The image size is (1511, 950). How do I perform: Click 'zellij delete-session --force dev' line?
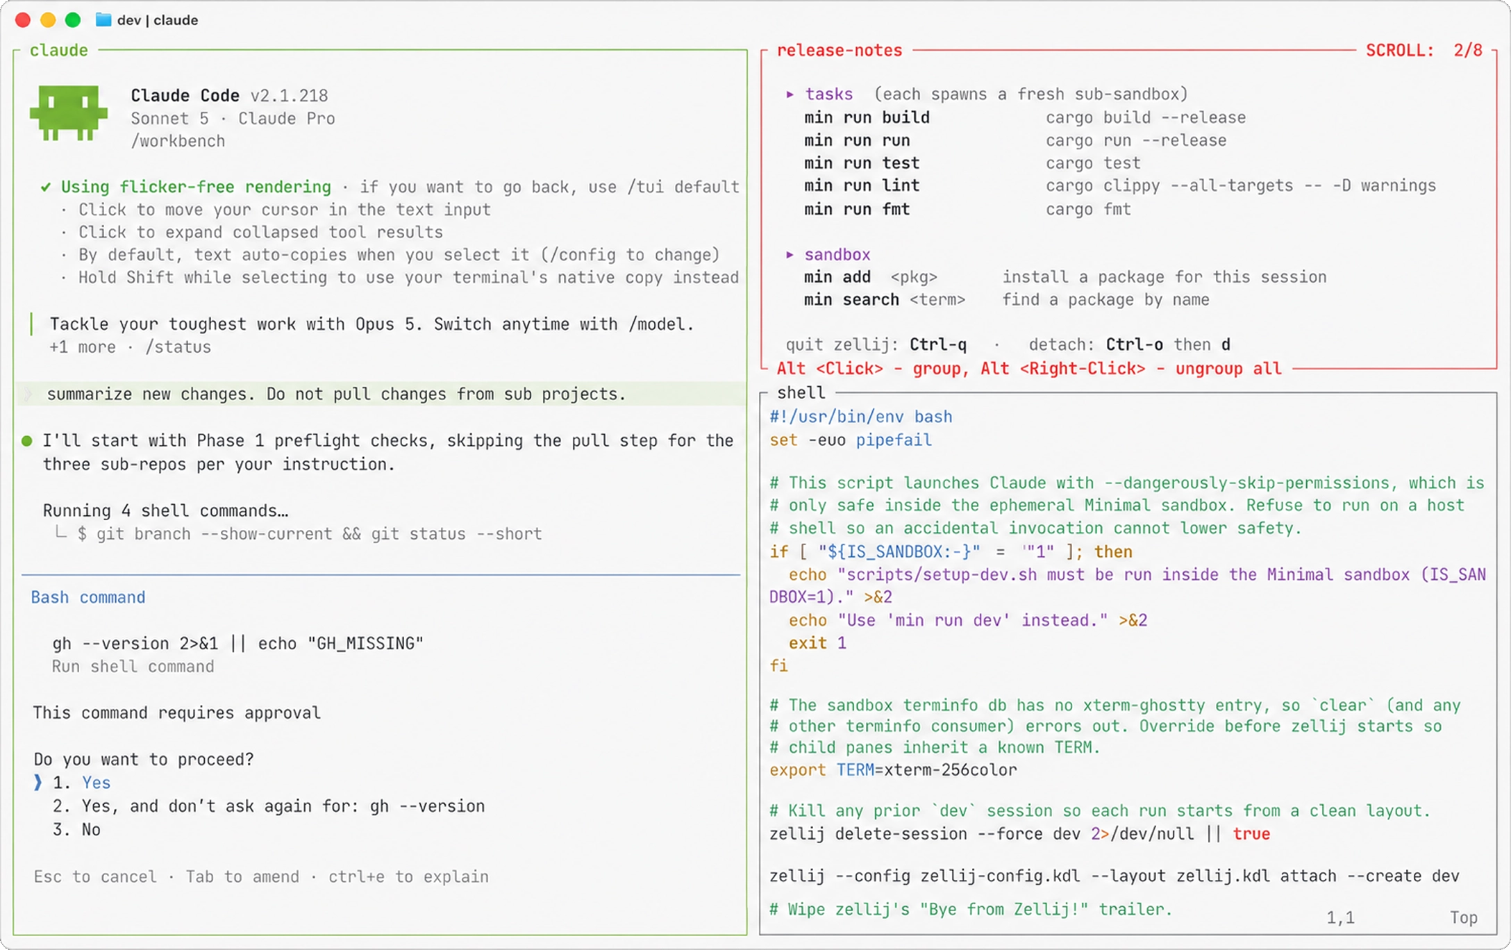[1020, 834]
